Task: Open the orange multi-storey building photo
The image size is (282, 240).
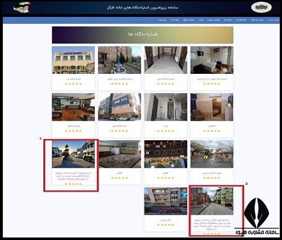Action: pos(120,107)
